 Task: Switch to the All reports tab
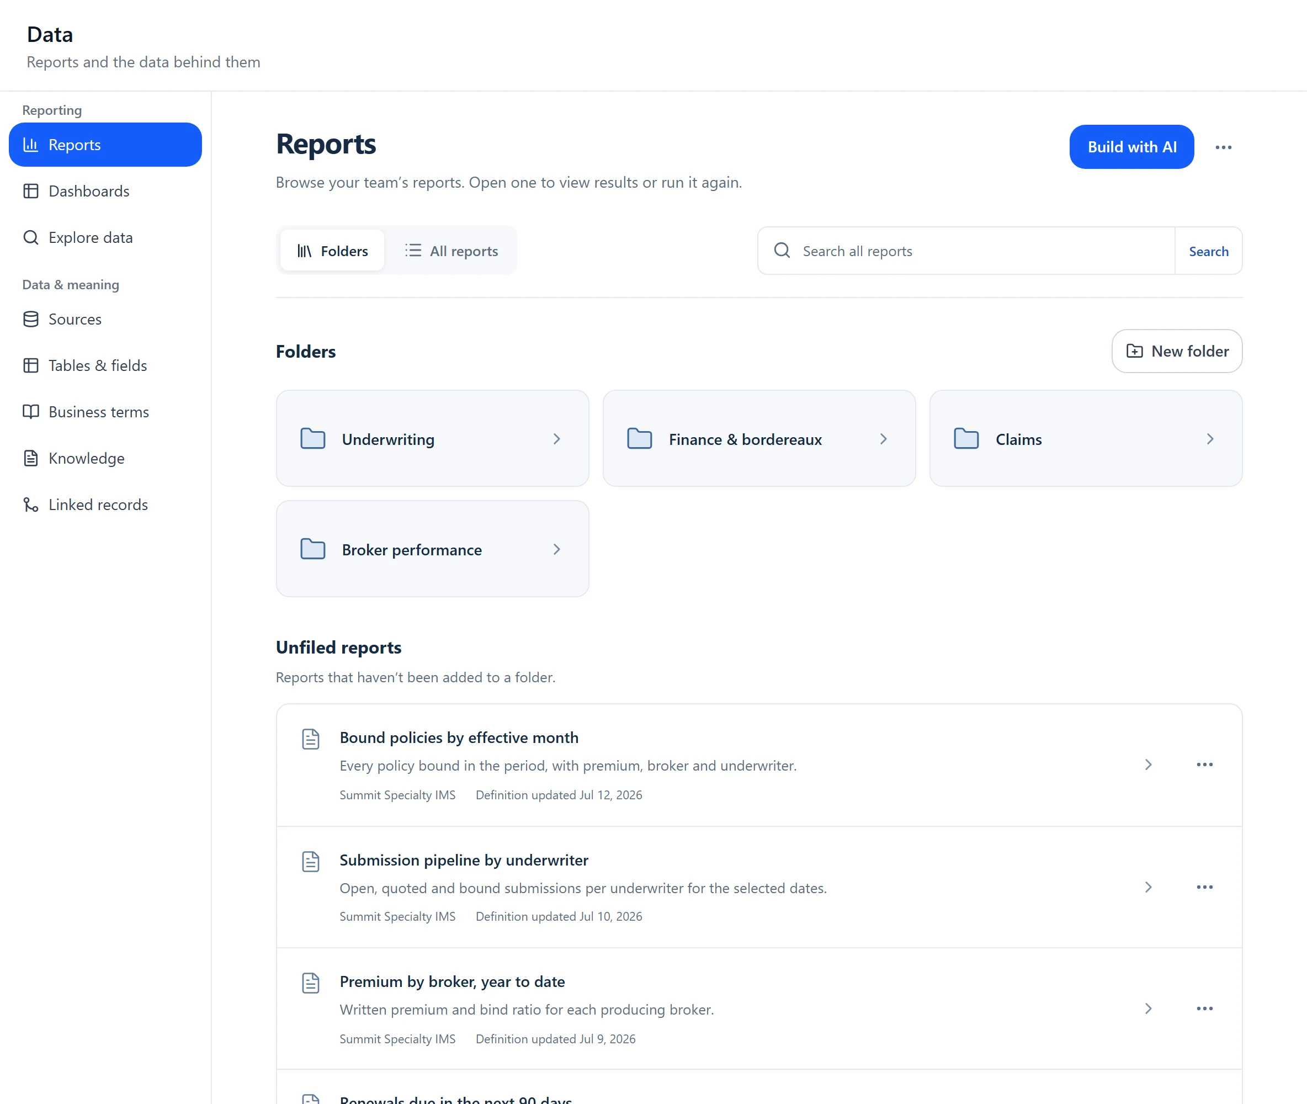451,251
